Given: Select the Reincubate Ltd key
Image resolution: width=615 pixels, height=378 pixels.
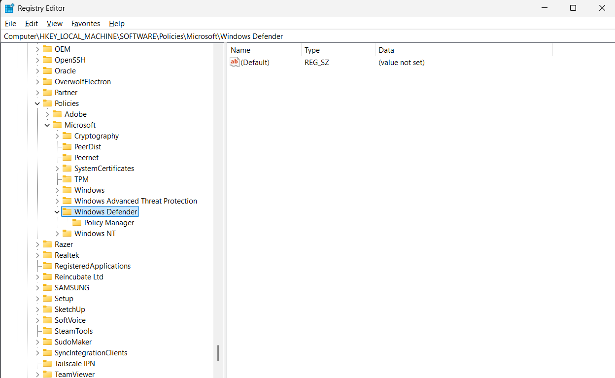Looking at the screenshot, I should tap(79, 277).
